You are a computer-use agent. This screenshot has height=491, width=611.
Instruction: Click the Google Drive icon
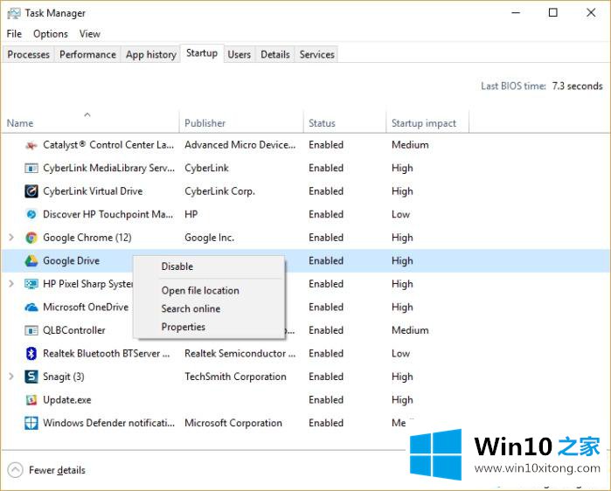point(31,261)
